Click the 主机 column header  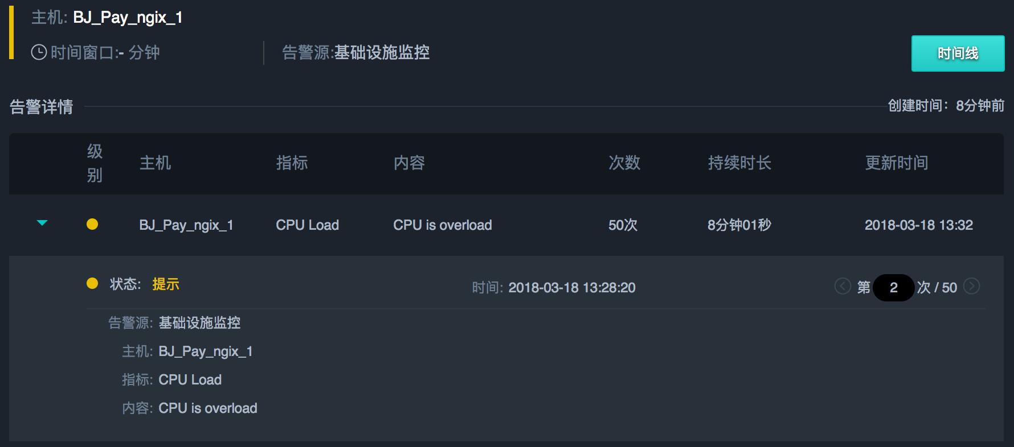[155, 163]
